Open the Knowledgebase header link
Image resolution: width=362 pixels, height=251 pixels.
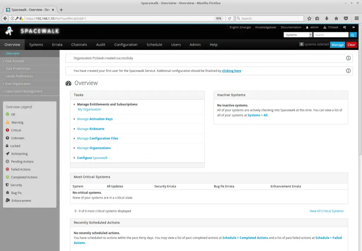(265, 27)
